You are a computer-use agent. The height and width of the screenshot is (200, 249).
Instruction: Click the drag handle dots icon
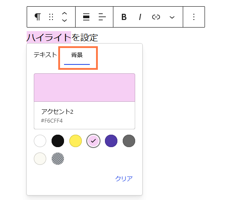point(51,17)
